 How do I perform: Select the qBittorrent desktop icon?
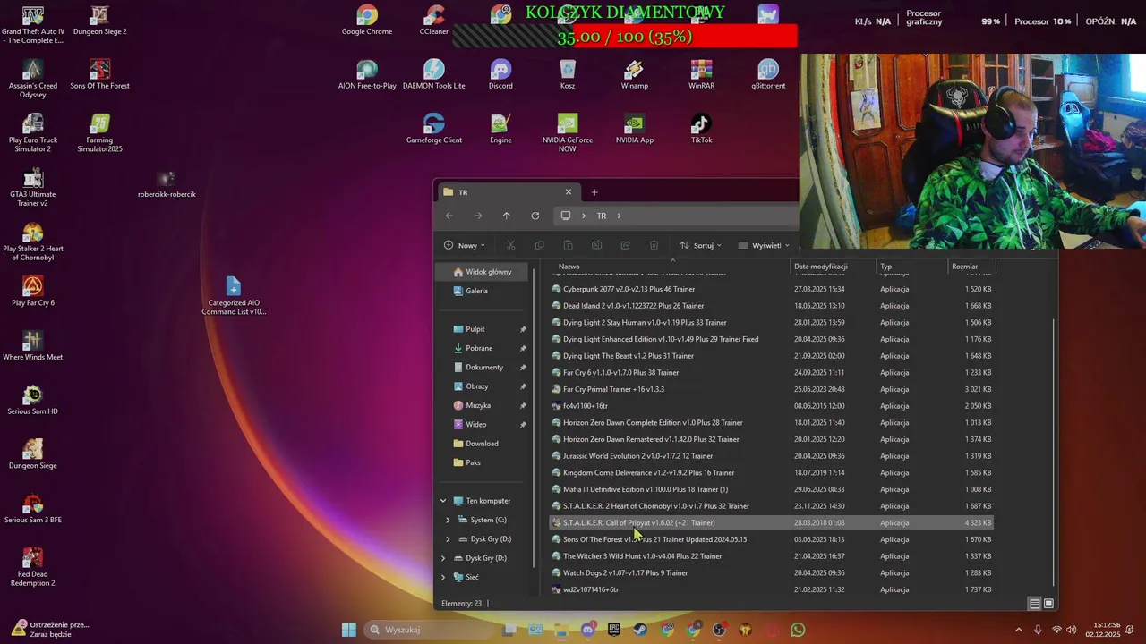coord(768,75)
